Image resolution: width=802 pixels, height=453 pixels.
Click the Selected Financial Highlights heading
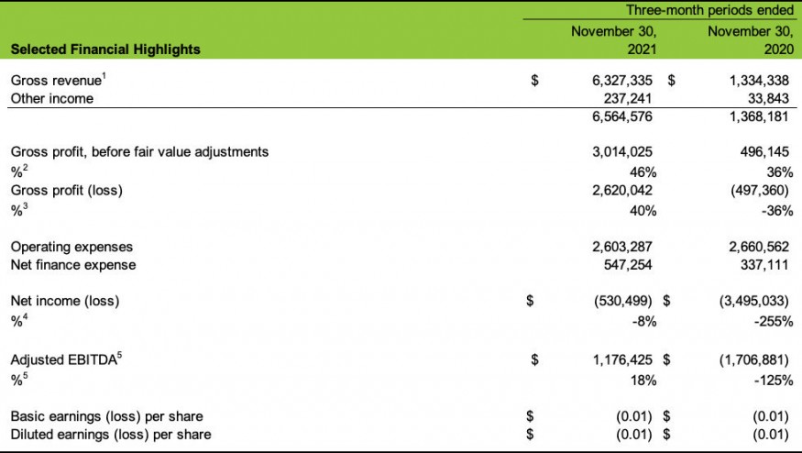(x=105, y=49)
